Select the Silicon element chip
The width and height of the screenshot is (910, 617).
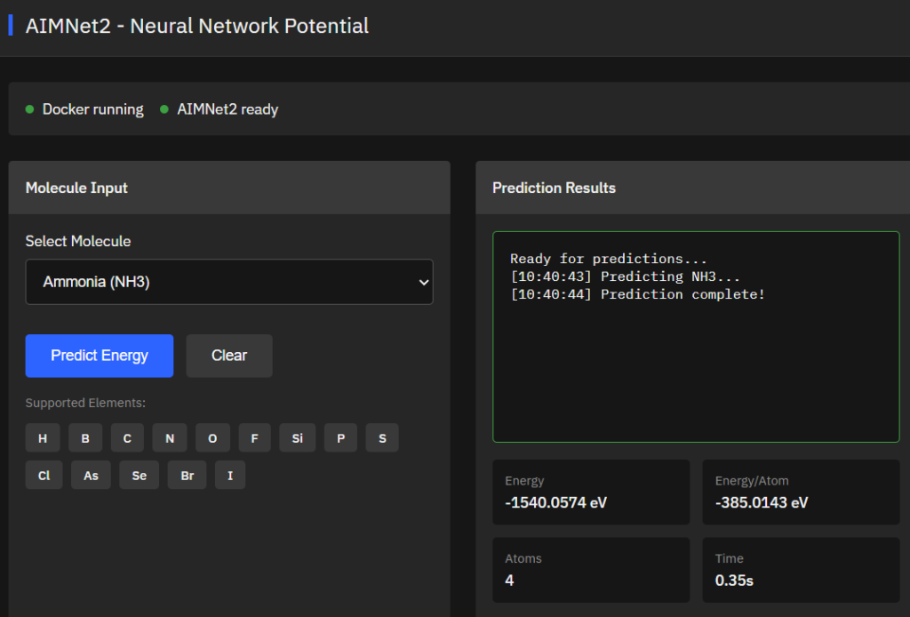coord(297,437)
